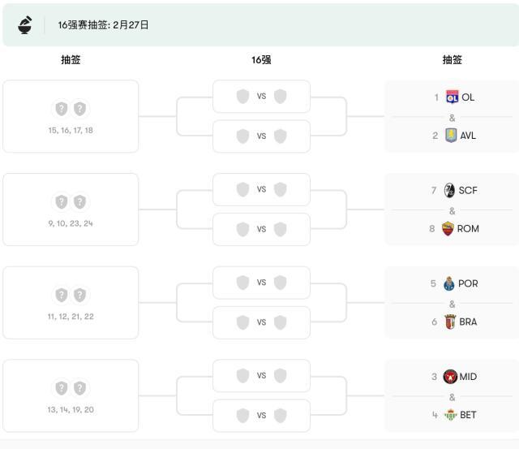Image resolution: width=519 pixels, height=449 pixels.
Task: Open the draw pot 9, 10, 23, 24
Action: click(71, 209)
